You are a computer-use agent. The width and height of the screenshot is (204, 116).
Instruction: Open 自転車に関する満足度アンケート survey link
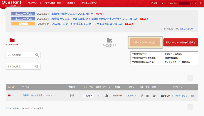point(38,96)
